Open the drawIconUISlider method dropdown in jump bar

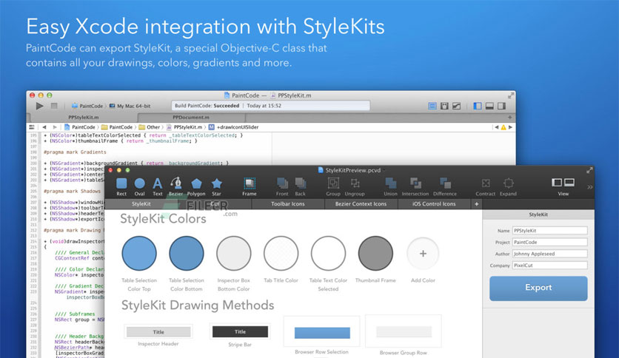pyautogui.click(x=233, y=127)
